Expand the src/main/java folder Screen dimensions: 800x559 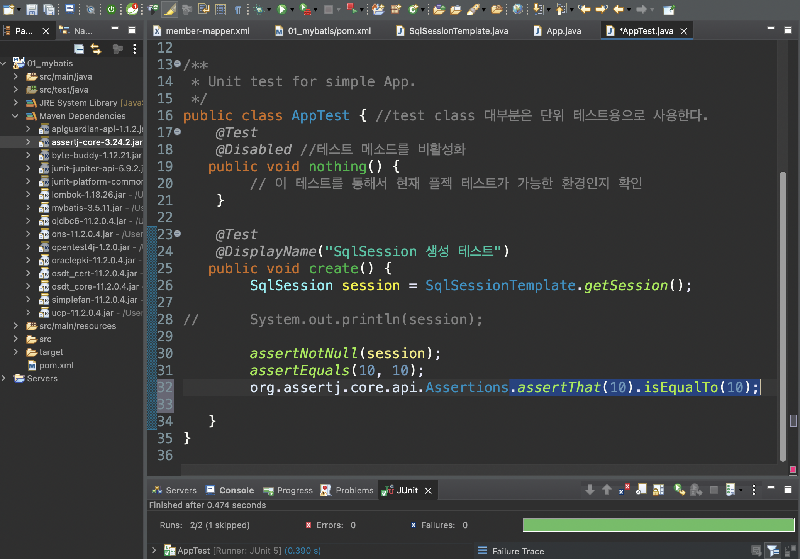pos(15,76)
